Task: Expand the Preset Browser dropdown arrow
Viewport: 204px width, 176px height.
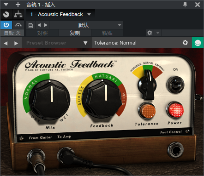Action: [x=85, y=43]
